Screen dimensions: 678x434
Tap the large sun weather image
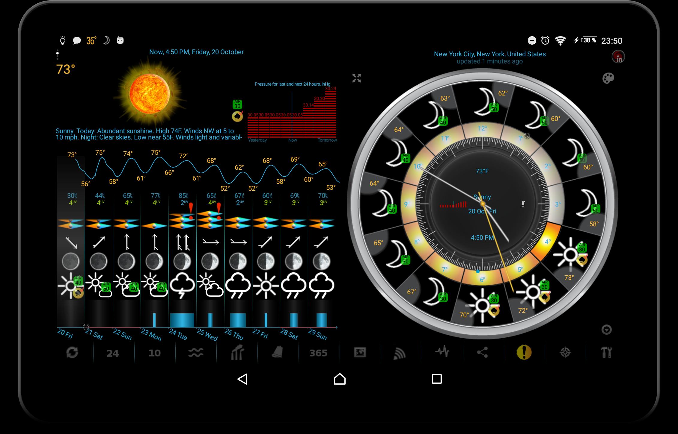150,94
